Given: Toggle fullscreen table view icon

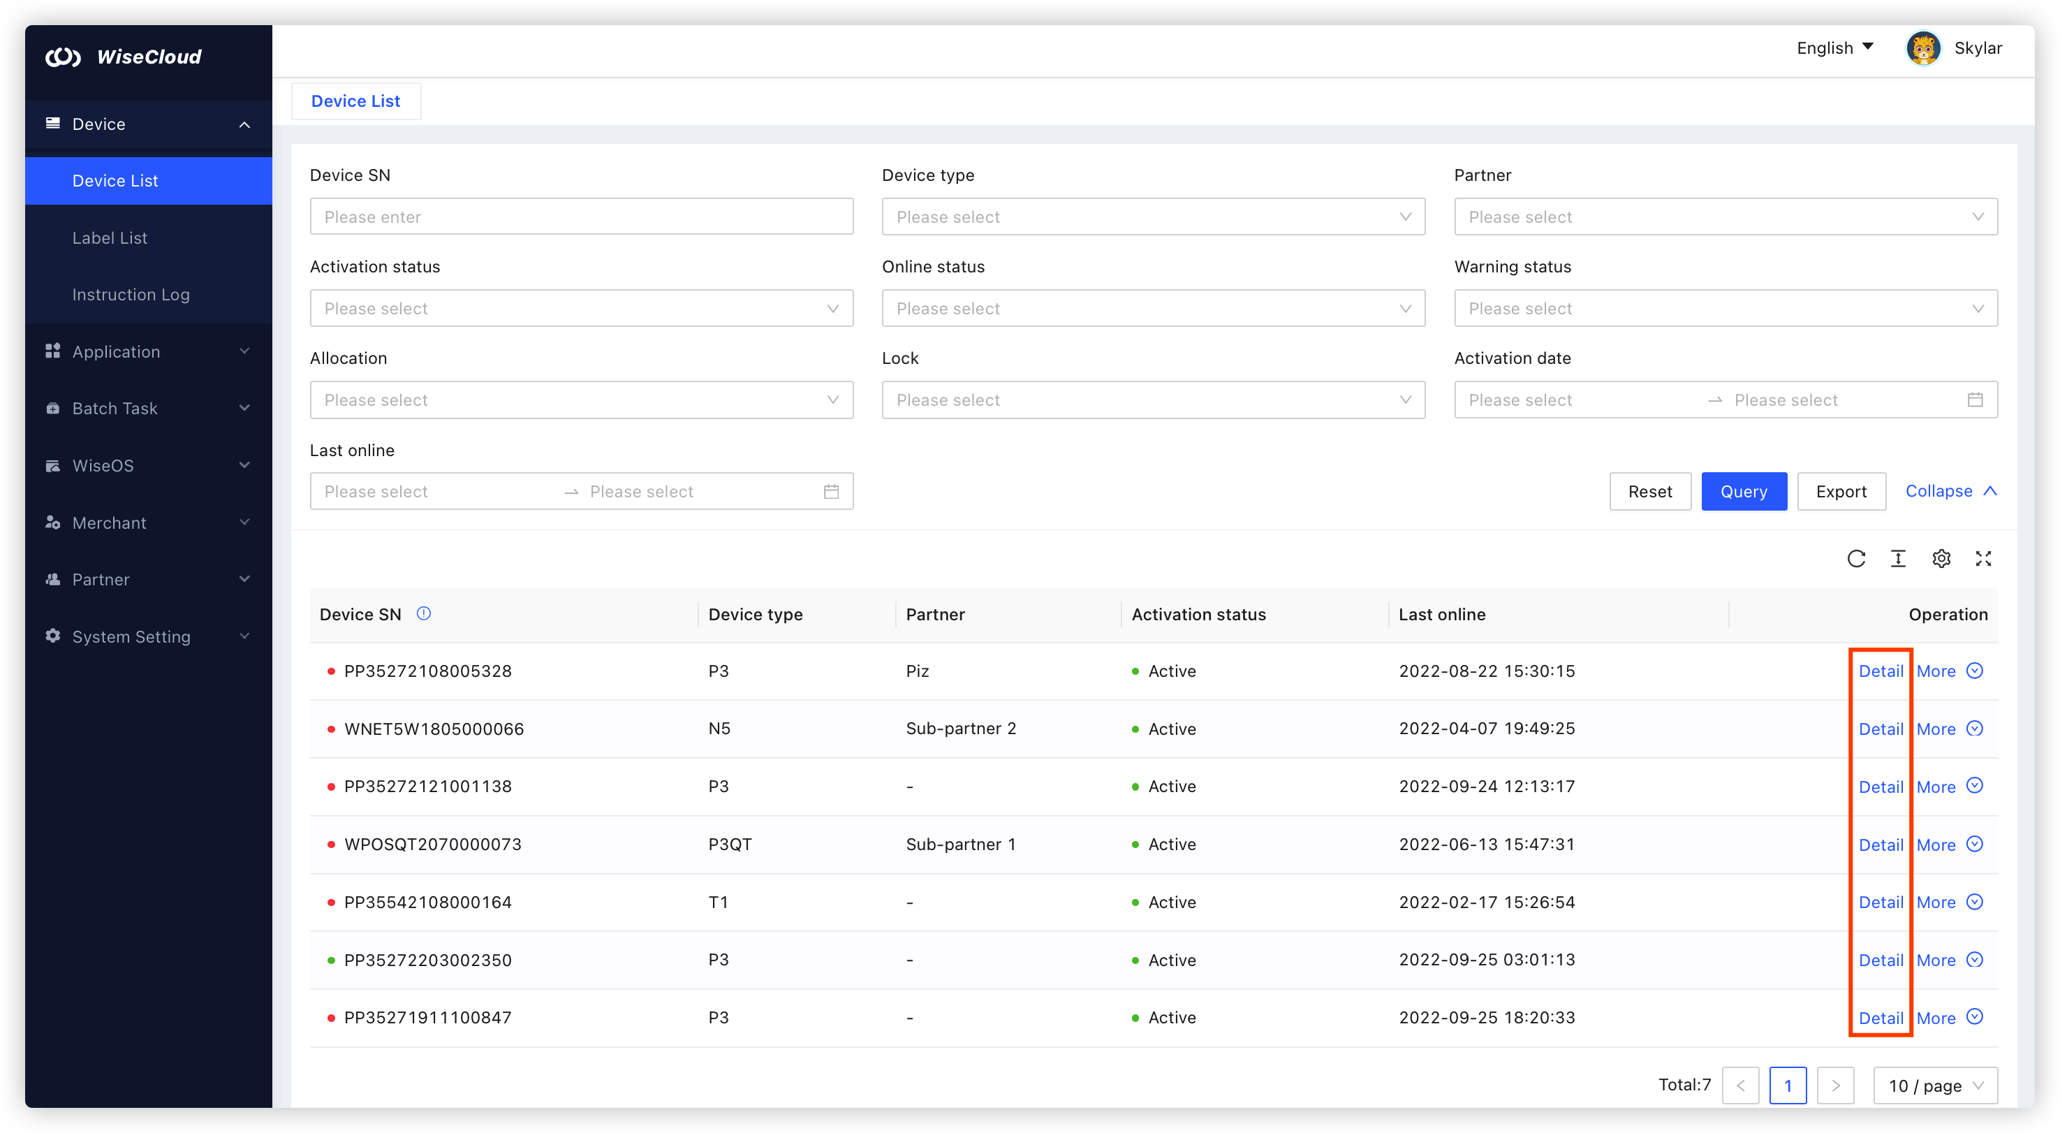Looking at the screenshot, I should 1983,559.
